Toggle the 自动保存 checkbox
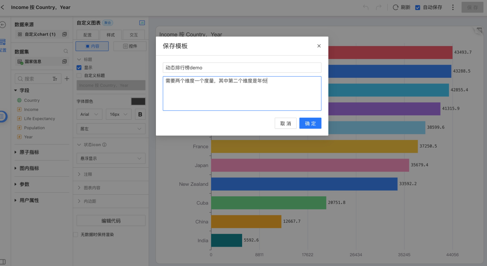Viewport: 487px width, 266px height. 418,7
